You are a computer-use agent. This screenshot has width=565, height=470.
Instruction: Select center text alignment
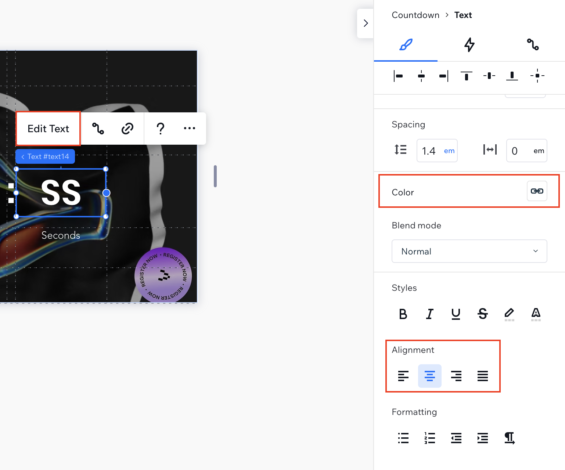point(430,376)
